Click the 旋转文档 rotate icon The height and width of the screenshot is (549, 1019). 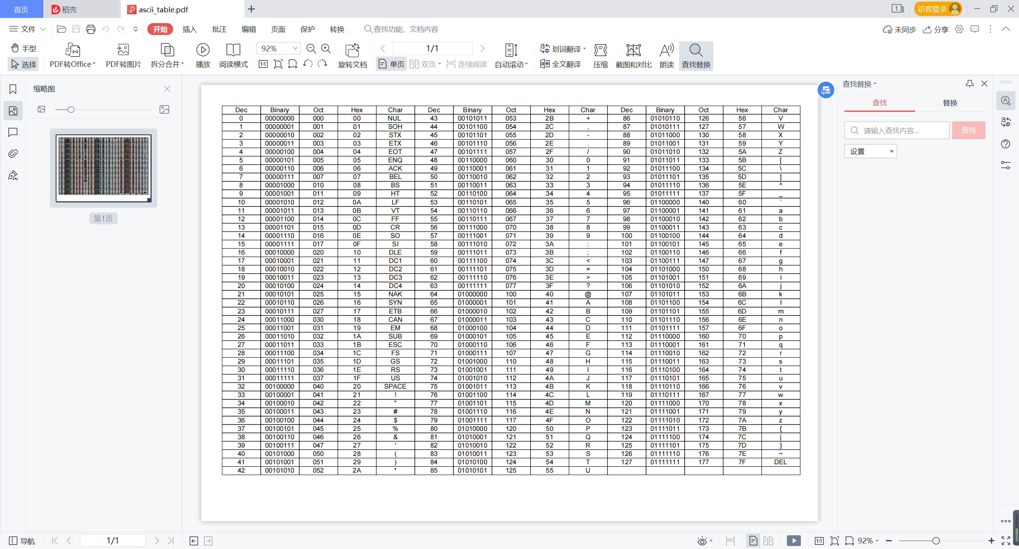(352, 50)
